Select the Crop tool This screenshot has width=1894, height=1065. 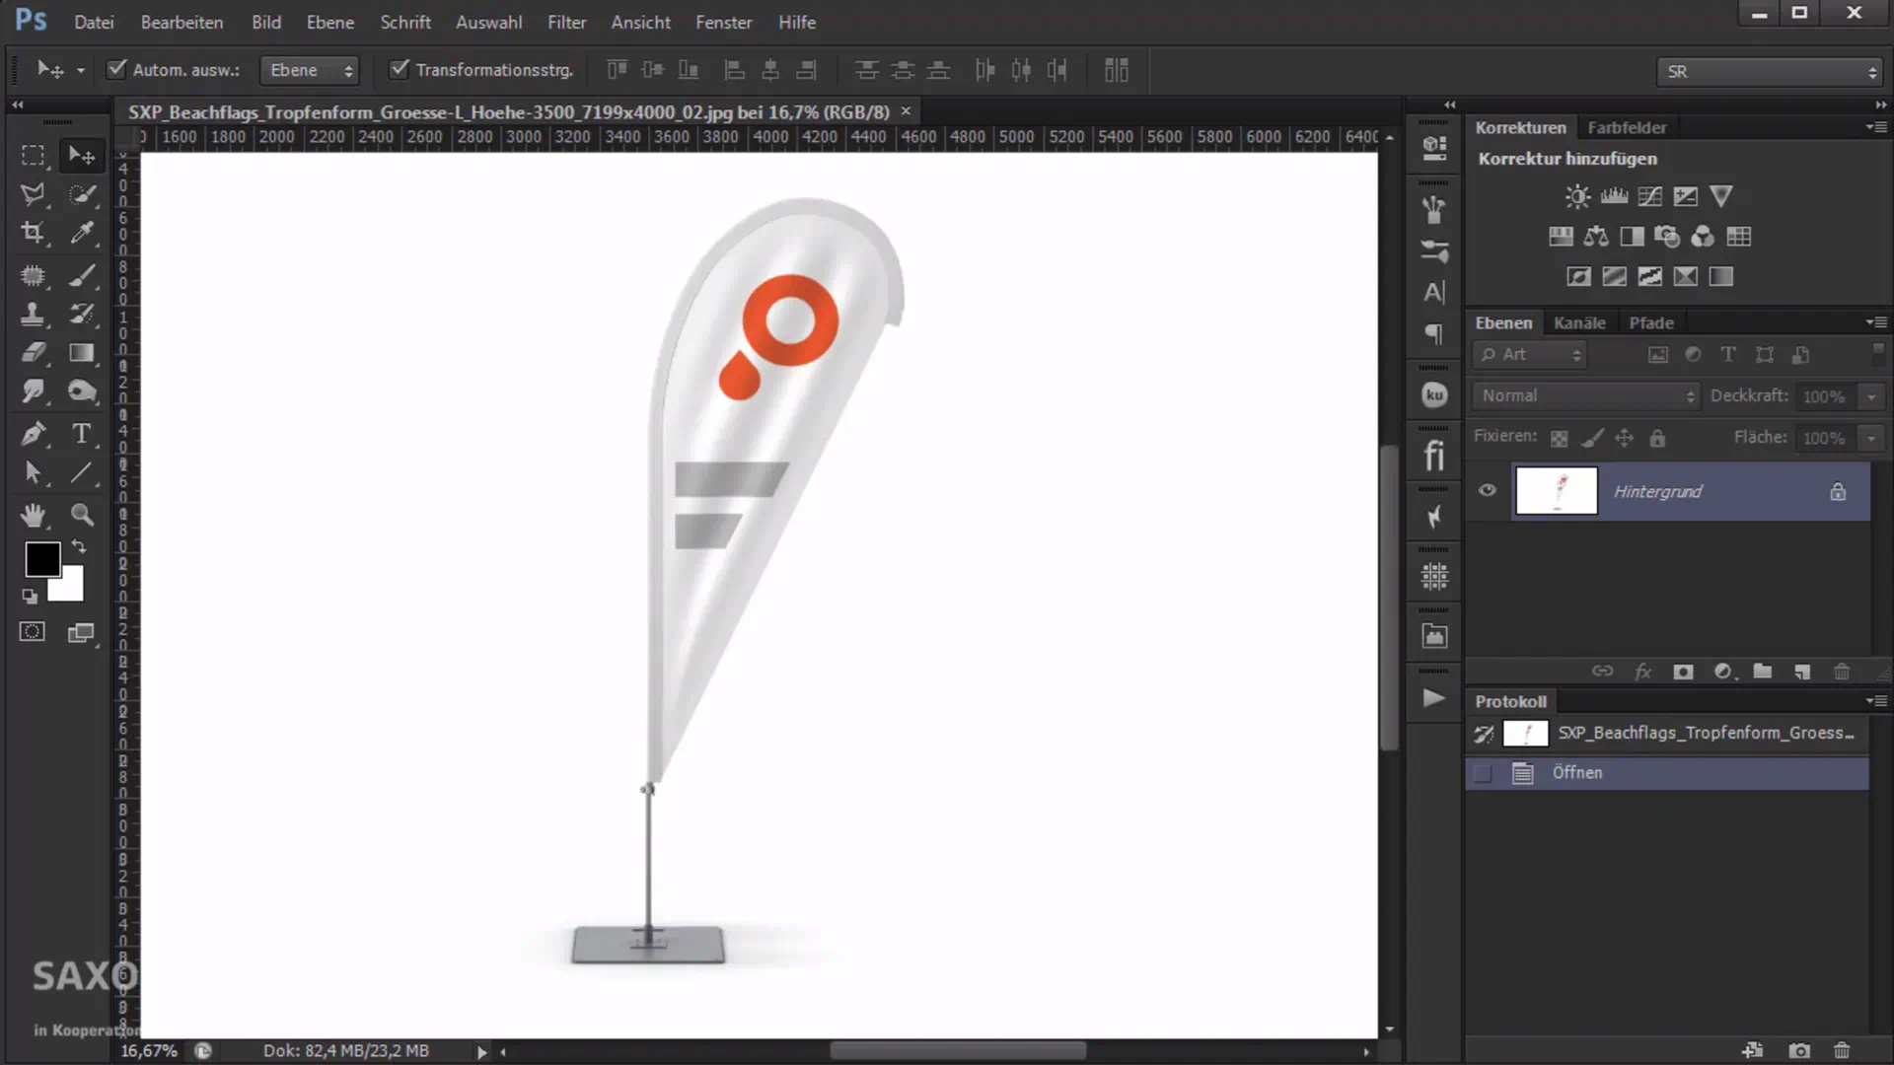click(x=33, y=234)
